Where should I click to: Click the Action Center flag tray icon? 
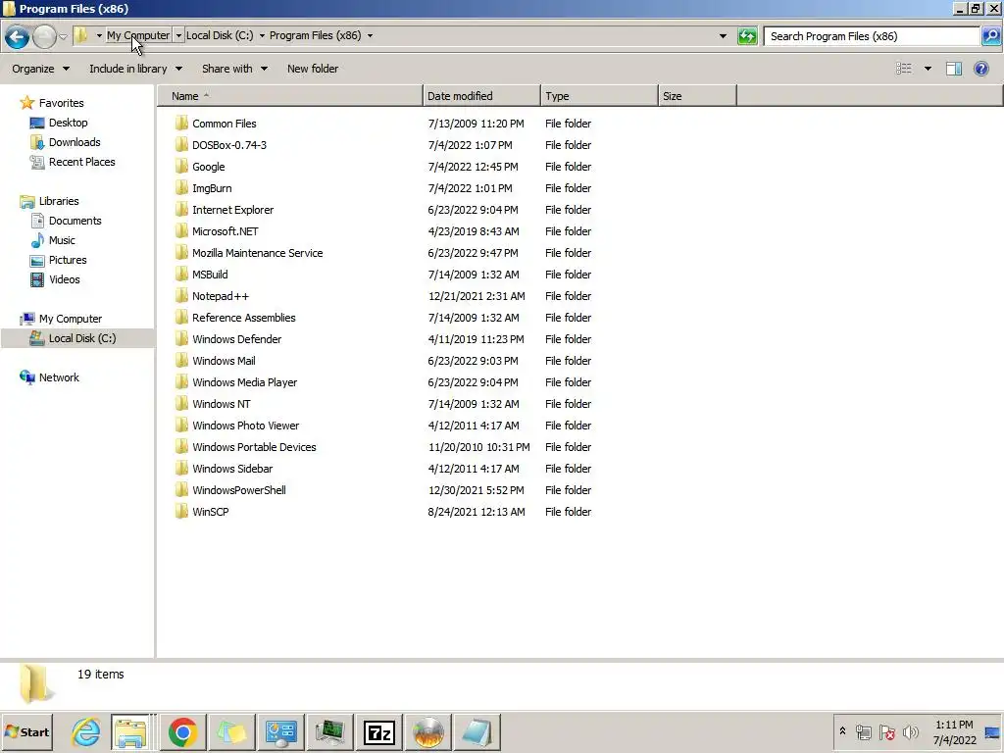[x=886, y=731]
